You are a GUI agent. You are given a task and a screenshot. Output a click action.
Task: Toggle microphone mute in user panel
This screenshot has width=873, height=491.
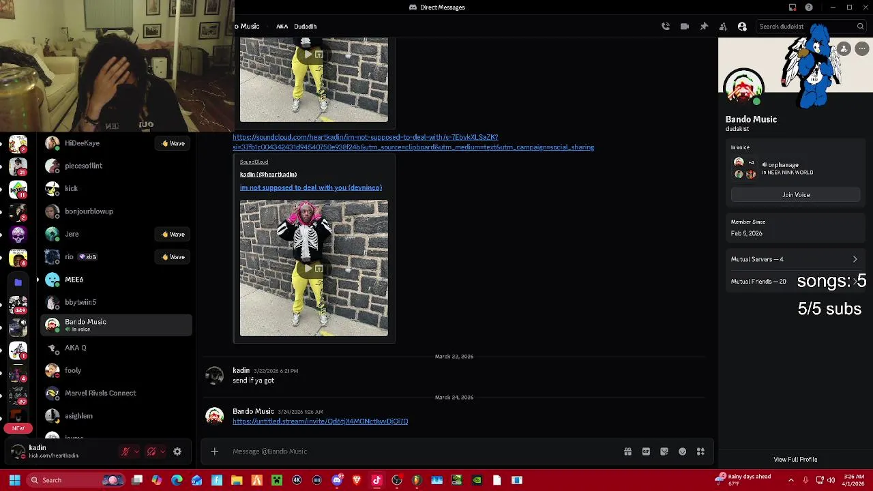[125, 451]
